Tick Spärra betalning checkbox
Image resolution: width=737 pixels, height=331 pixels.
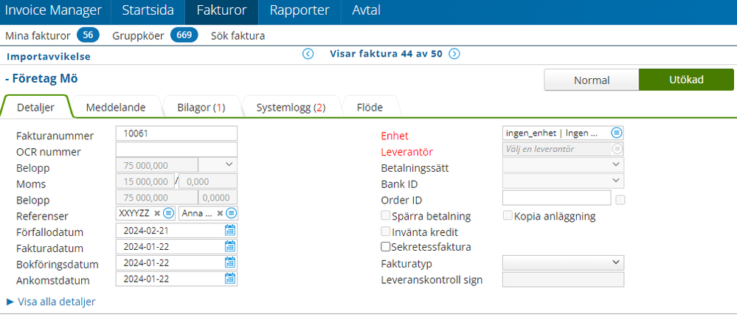(x=385, y=216)
